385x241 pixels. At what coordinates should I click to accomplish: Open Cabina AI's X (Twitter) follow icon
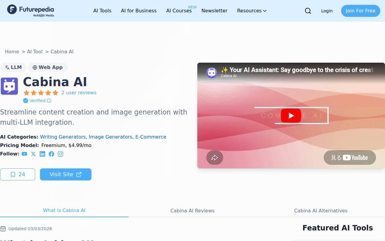33,154
